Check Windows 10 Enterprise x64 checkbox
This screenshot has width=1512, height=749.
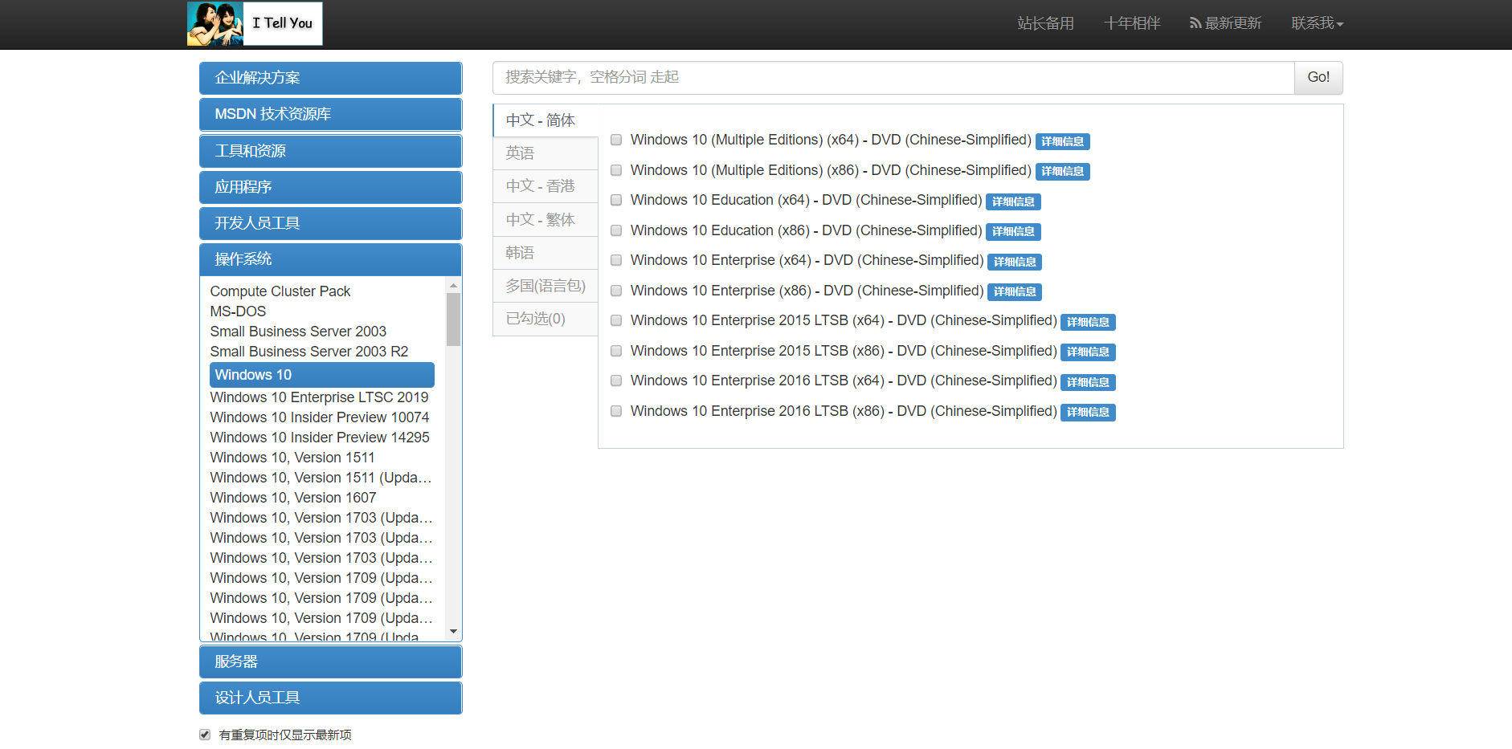coord(616,260)
